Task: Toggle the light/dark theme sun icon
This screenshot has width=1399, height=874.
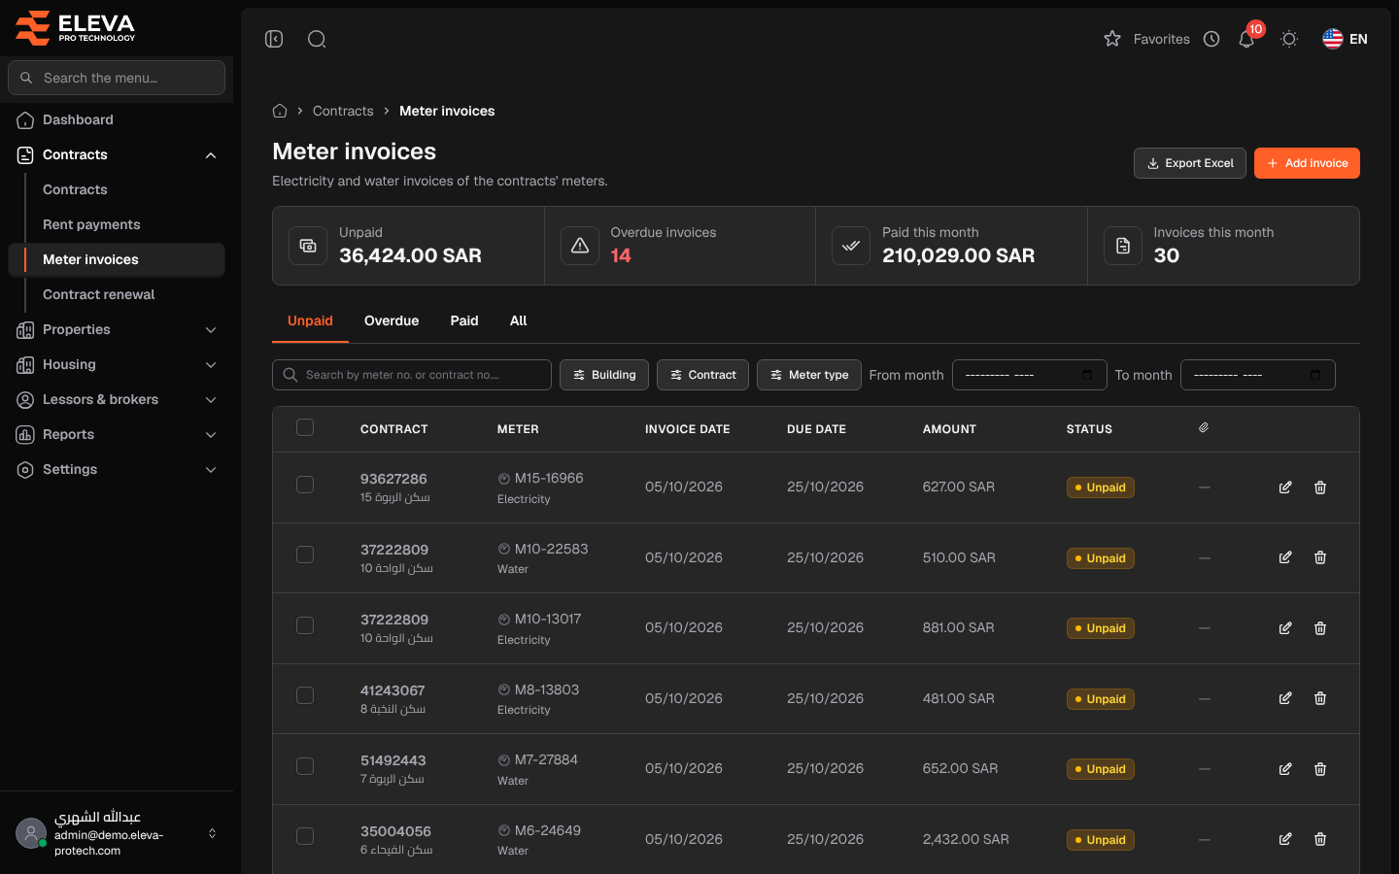Action: (x=1289, y=39)
